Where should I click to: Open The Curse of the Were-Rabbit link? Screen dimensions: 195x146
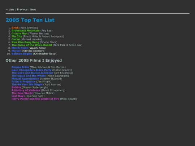tap(32, 45)
